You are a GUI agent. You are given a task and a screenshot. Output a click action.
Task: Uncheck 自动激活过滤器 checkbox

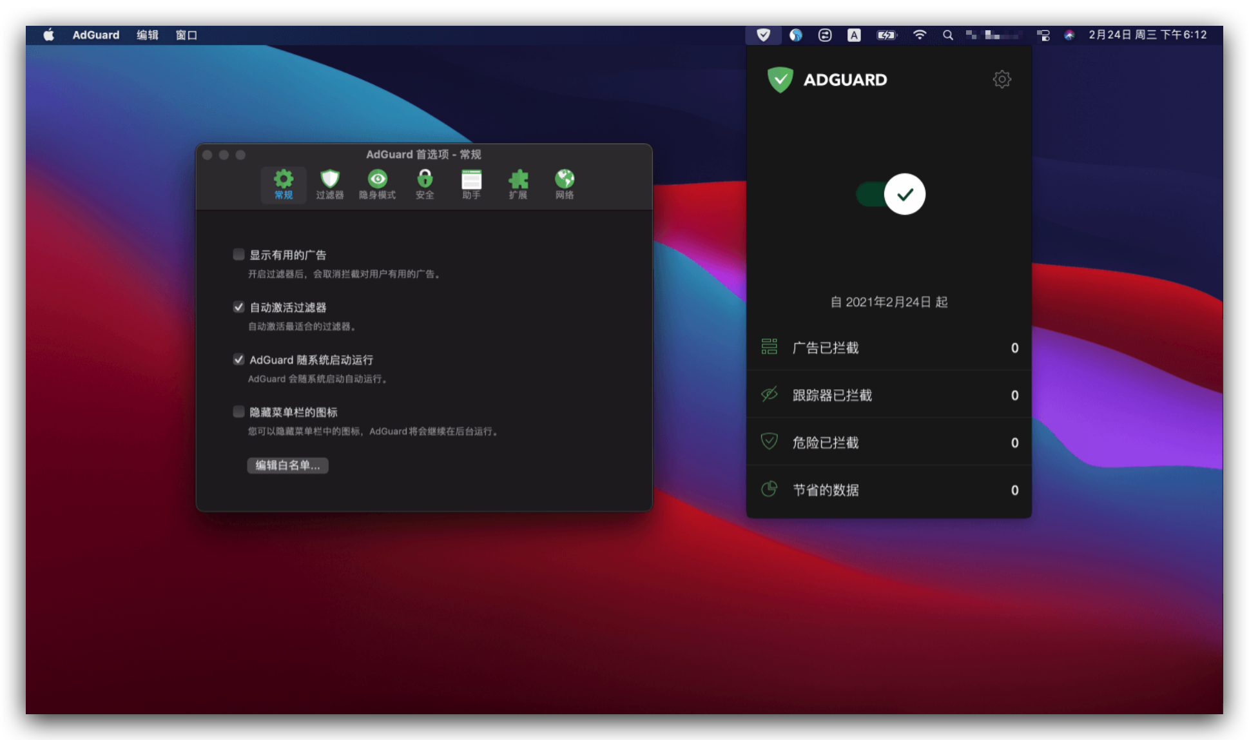coord(239,307)
